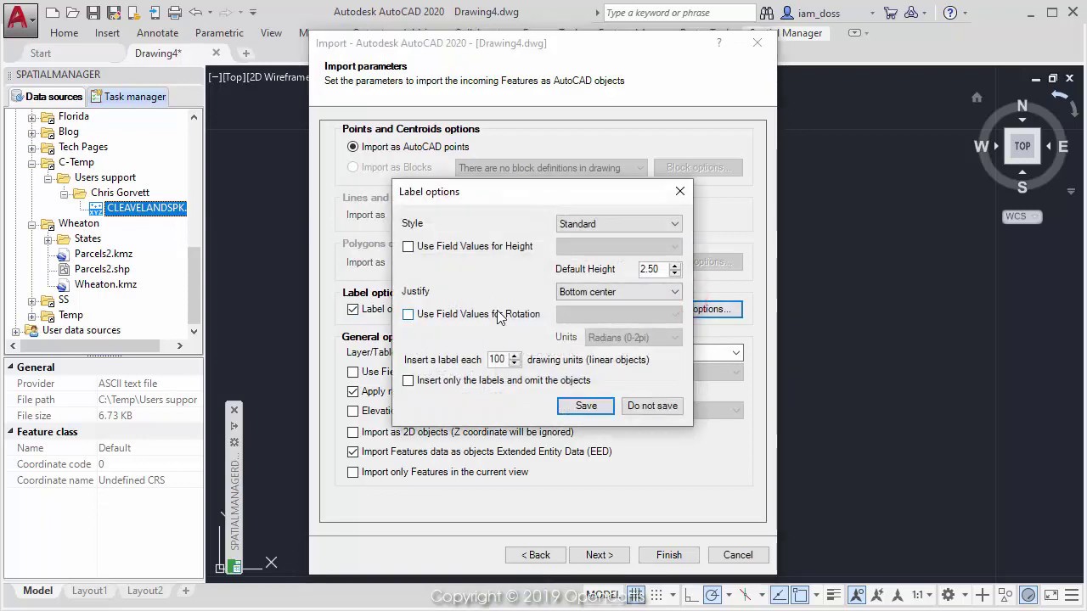Click the Back button in Import wizard
The height and width of the screenshot is (611, 1087).
(536, 555)
